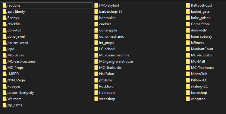This screenshot has width=226, height=114.
Task: Select the NightClub folder name
Action: click(199, 74)
